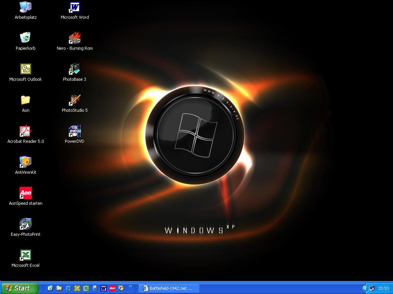393x294 pixels.
Task: Select the Papierkorb recycle bin icon
Action: (26, 41)
